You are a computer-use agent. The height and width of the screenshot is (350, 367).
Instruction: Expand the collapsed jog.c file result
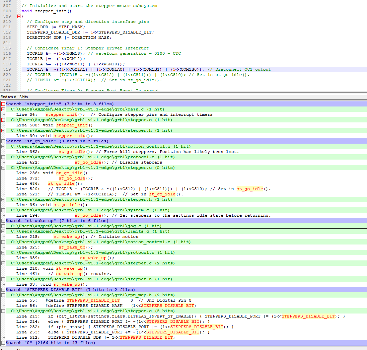tap(3, 226)
